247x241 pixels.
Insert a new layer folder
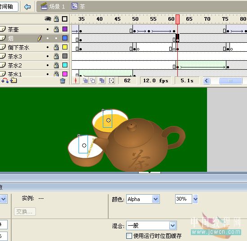[x=13, y=80]
